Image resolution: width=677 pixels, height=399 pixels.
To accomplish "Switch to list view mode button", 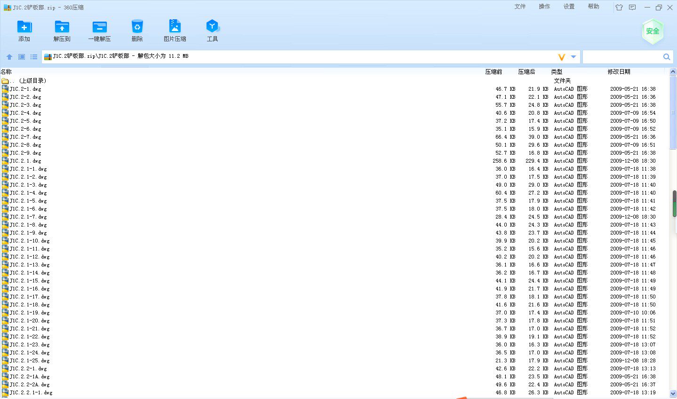I will (34, 57).
